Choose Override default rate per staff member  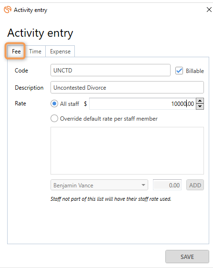(x=54, y=118)
